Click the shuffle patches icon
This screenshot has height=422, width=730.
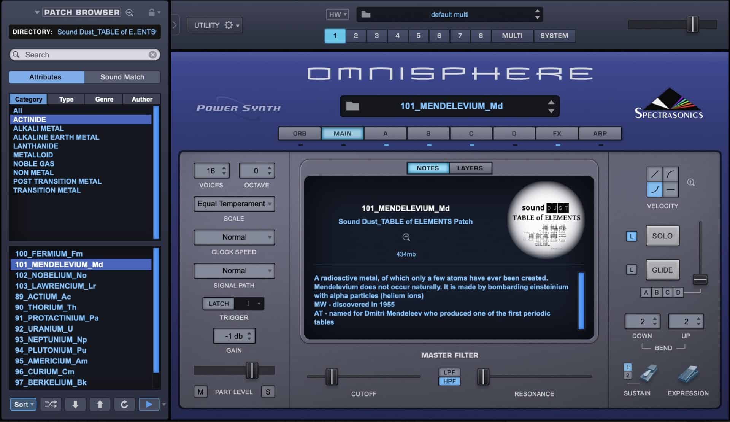[x=51, y=404]
